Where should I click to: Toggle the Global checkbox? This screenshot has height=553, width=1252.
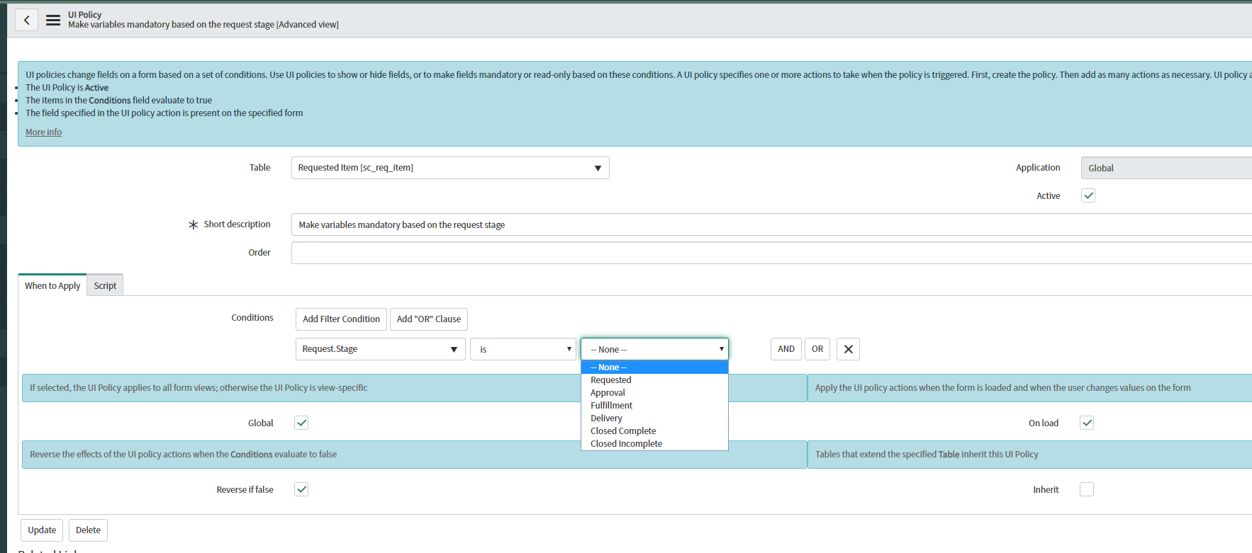[x=301, y=423]
